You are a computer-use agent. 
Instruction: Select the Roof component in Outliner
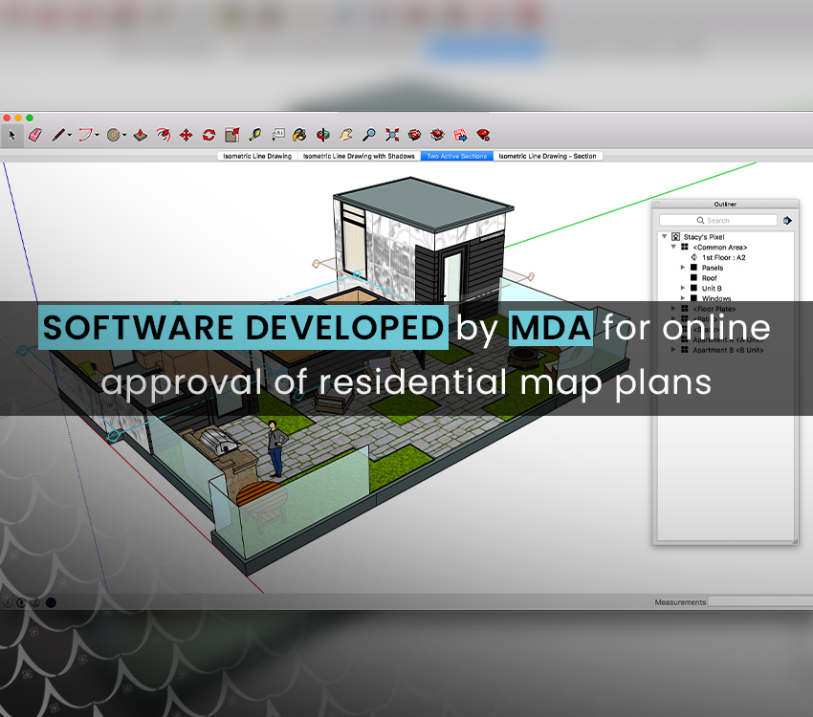[709, 278]
